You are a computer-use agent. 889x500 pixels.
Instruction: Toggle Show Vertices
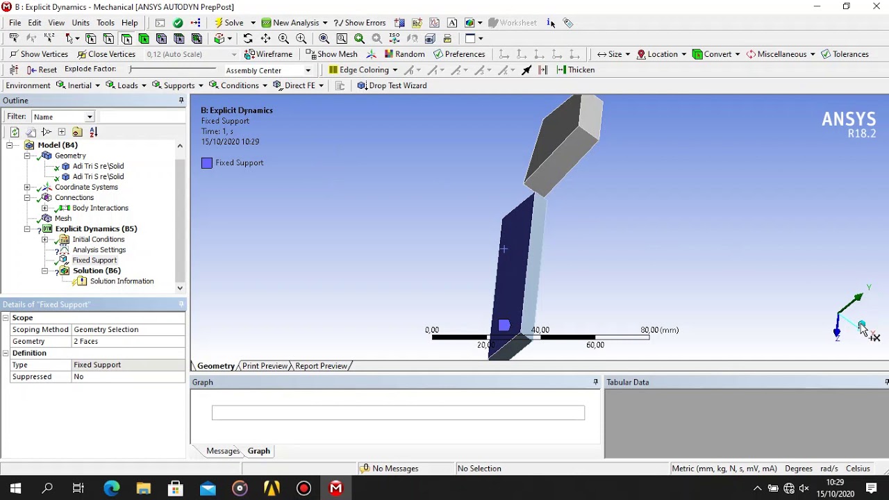38,54
